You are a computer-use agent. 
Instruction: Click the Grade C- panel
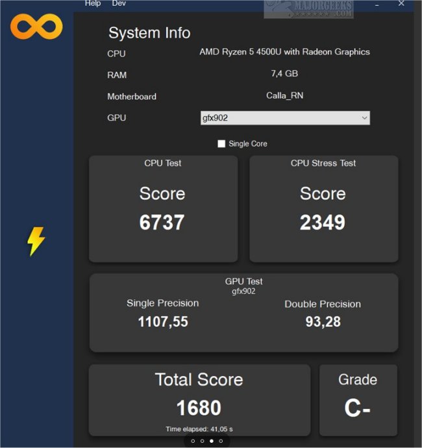pyautogui.click(x=358, y=399)
